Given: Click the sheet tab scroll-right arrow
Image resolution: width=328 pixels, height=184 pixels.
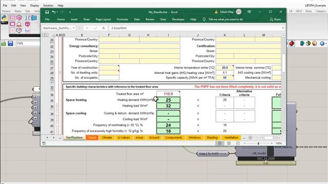Looking at the screenshot, I should [x=53, y=137].
